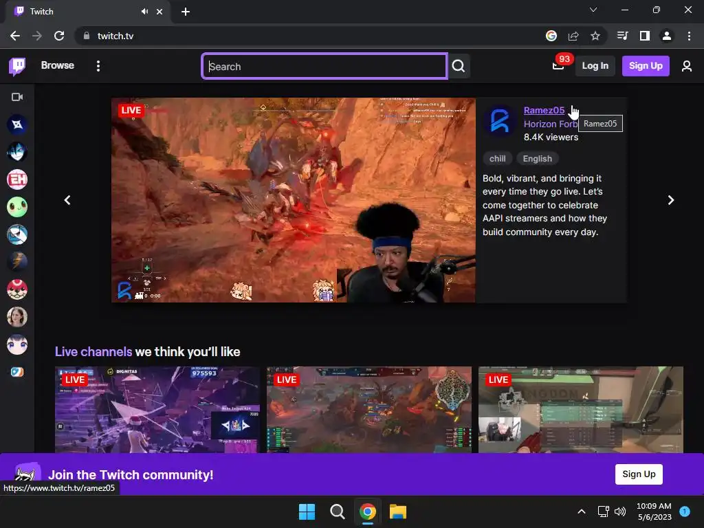The height and width of the screenshot is (528, 704).
Task: Select the chill tag
Action: 497,159
